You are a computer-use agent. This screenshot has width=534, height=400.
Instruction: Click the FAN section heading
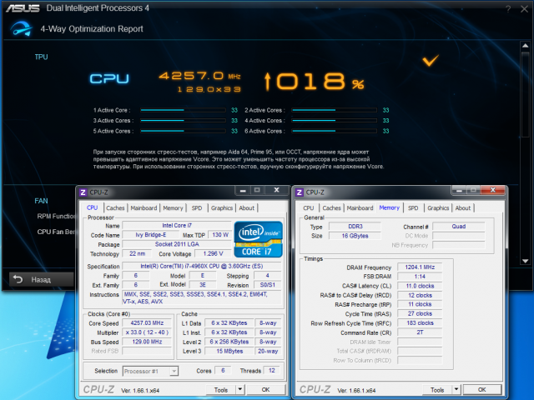point(41,201)
